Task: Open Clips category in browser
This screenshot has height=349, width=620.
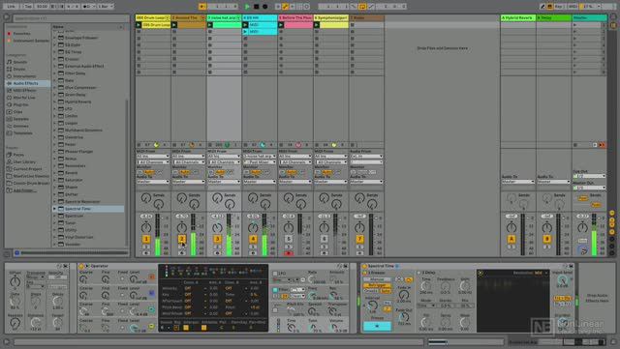Action: coord(17,112)
